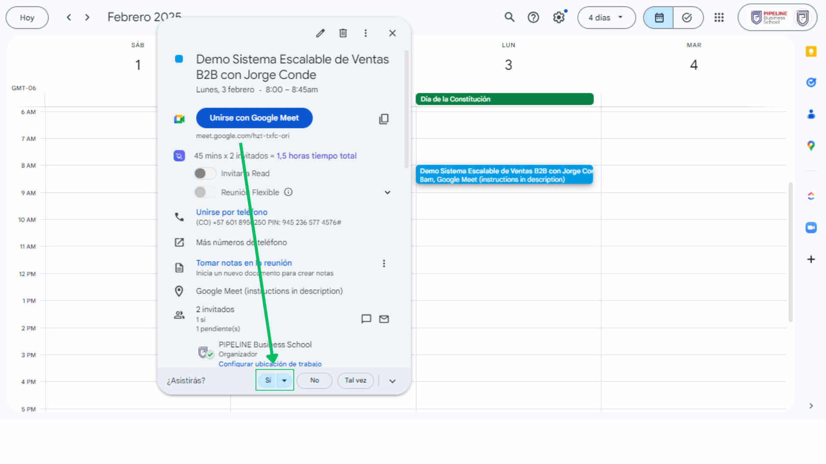The height and width of the screenshot is (464, 826).
Task: Click info icon next to Reunión Flexible
Action: click(288, 192)
